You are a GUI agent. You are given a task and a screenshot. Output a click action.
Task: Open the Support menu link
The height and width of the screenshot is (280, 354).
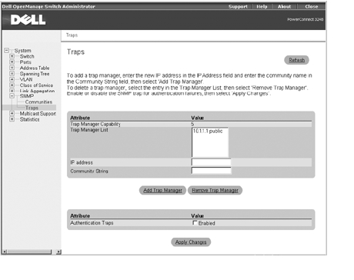tap(238, 7)
